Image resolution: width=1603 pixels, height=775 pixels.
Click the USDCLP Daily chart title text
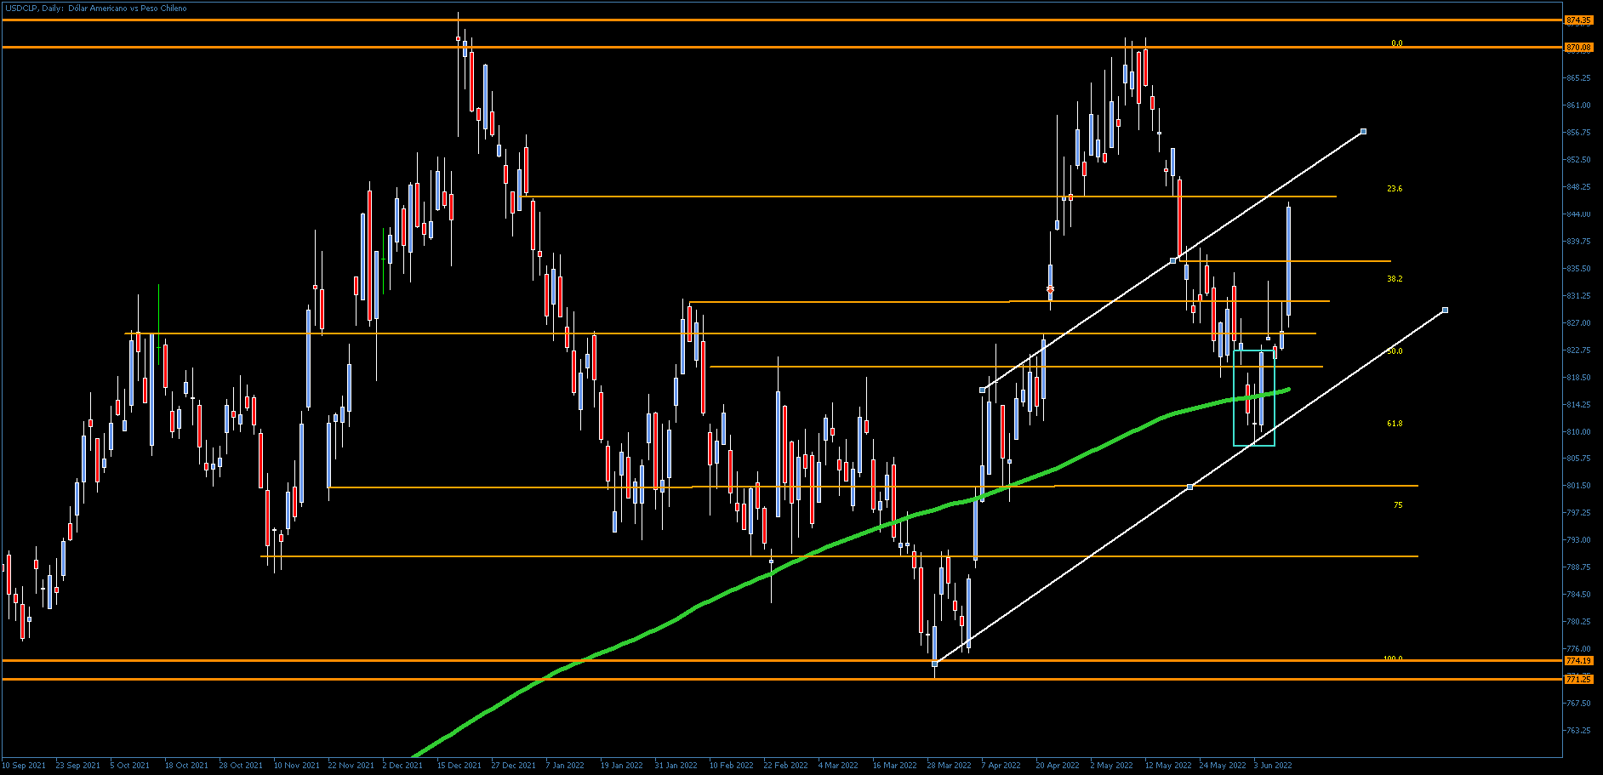(95, 9)
